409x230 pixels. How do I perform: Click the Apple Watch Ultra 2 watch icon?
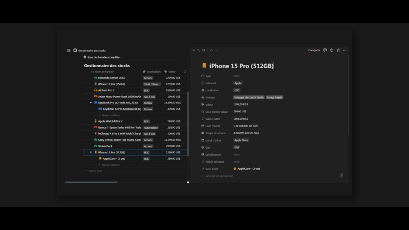coord(96,121)
